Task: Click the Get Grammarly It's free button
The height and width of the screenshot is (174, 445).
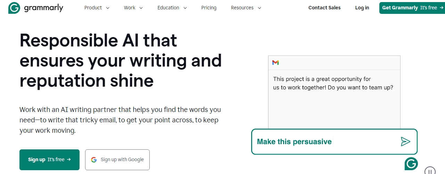Action: click(x=412, y=8)
